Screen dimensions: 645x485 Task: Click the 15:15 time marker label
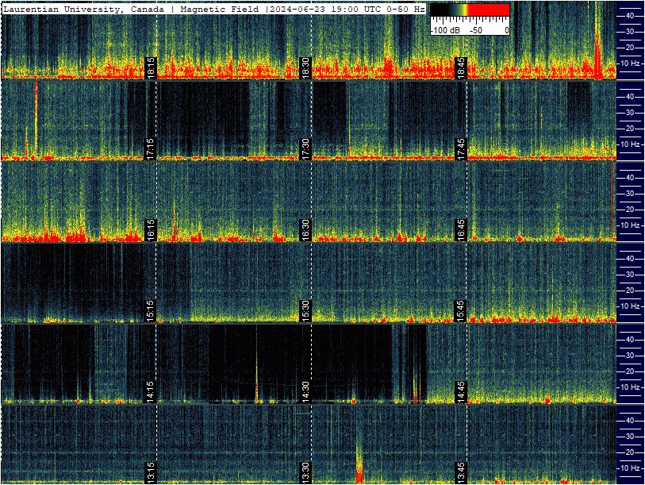tap(150, 311)
